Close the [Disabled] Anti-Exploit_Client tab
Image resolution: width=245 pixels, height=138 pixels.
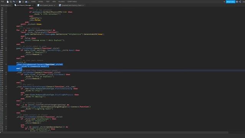[83, 5]
